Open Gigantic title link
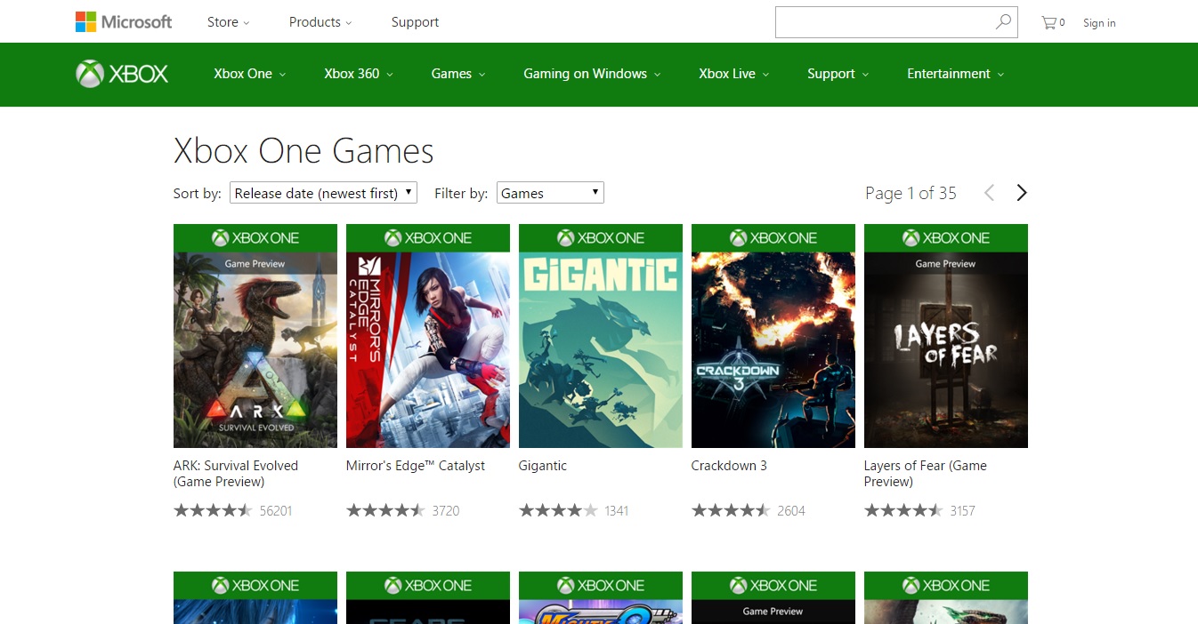Screen dimensions: 1198x624 543,466
